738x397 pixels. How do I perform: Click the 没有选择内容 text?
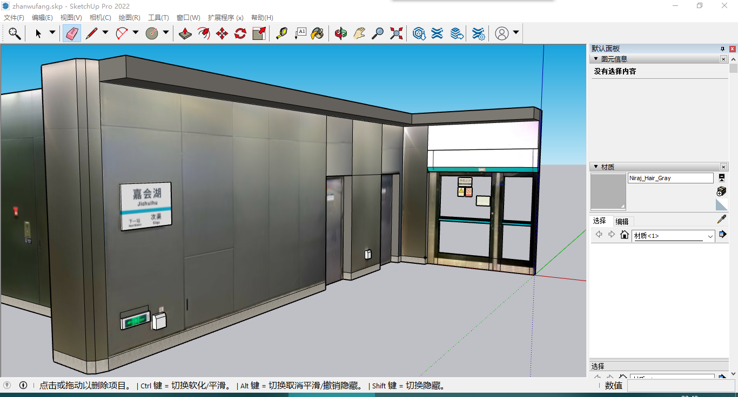click(615, 71)
